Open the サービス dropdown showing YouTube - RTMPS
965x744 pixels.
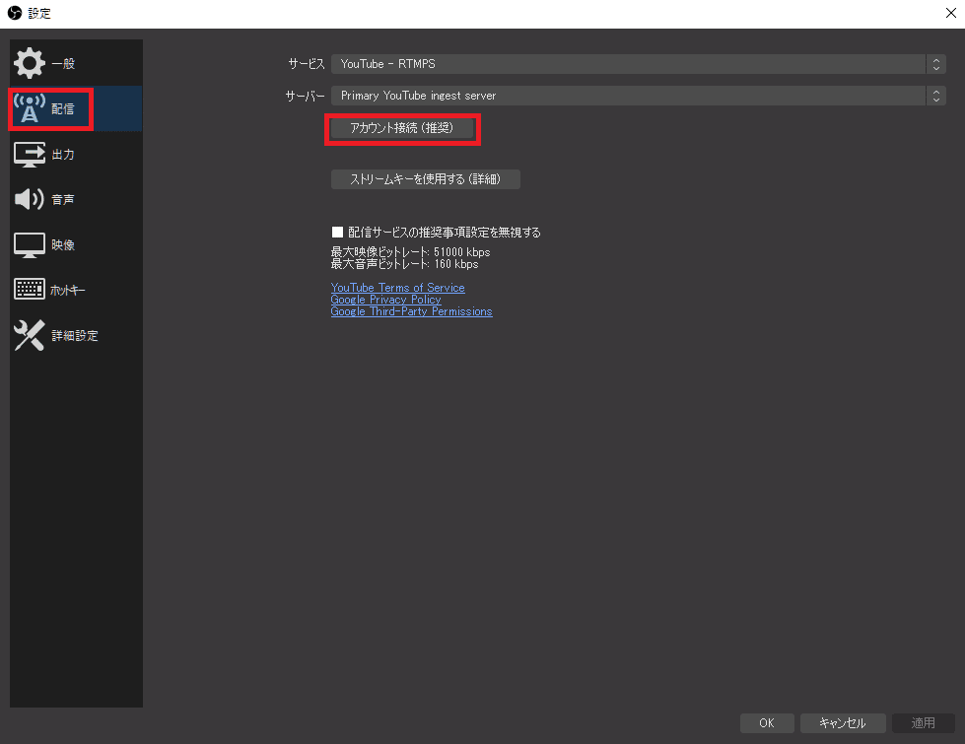[638, 64]
